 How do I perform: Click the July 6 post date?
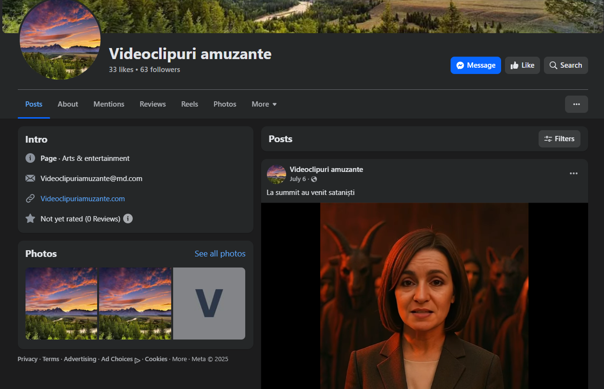click(x=298, y=179)
